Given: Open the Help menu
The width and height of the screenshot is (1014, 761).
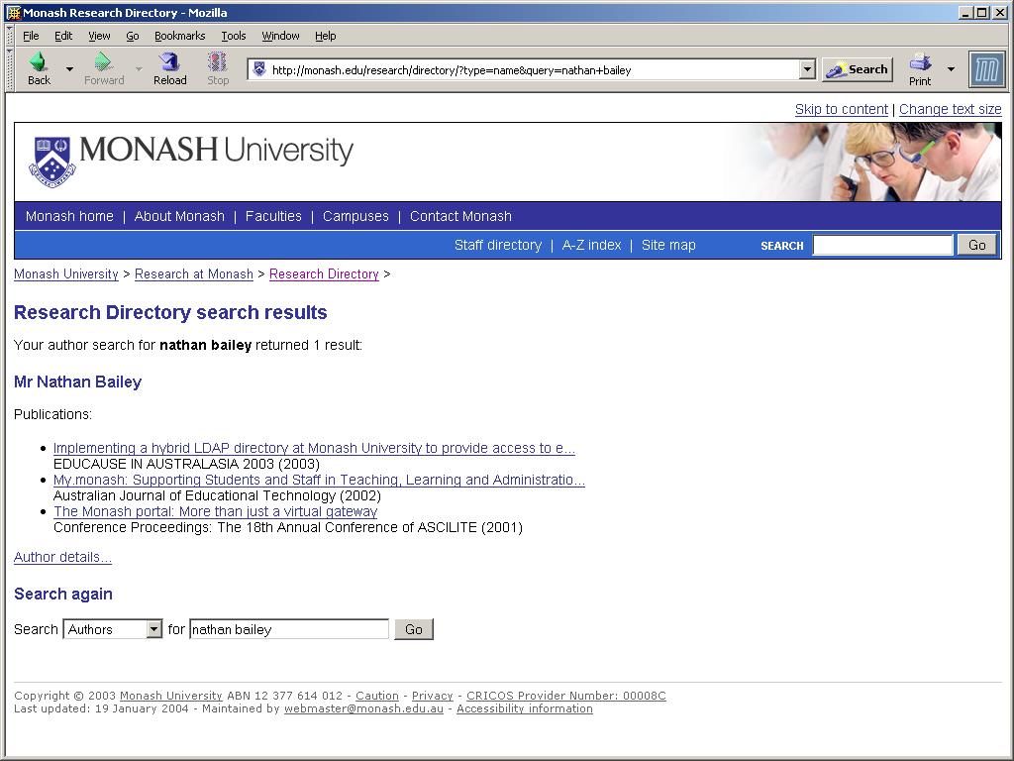Looking at the screenshot, I should (x=325, y=36).
